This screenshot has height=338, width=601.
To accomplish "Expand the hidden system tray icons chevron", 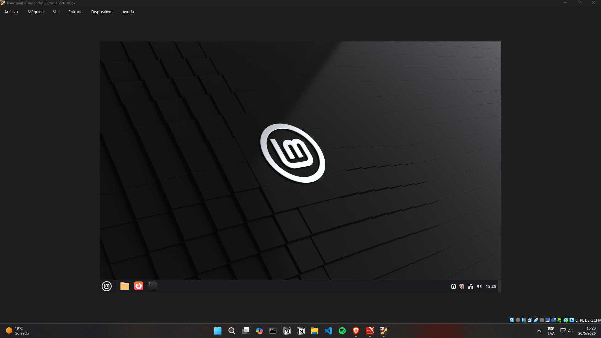I will tap(539, 331).
